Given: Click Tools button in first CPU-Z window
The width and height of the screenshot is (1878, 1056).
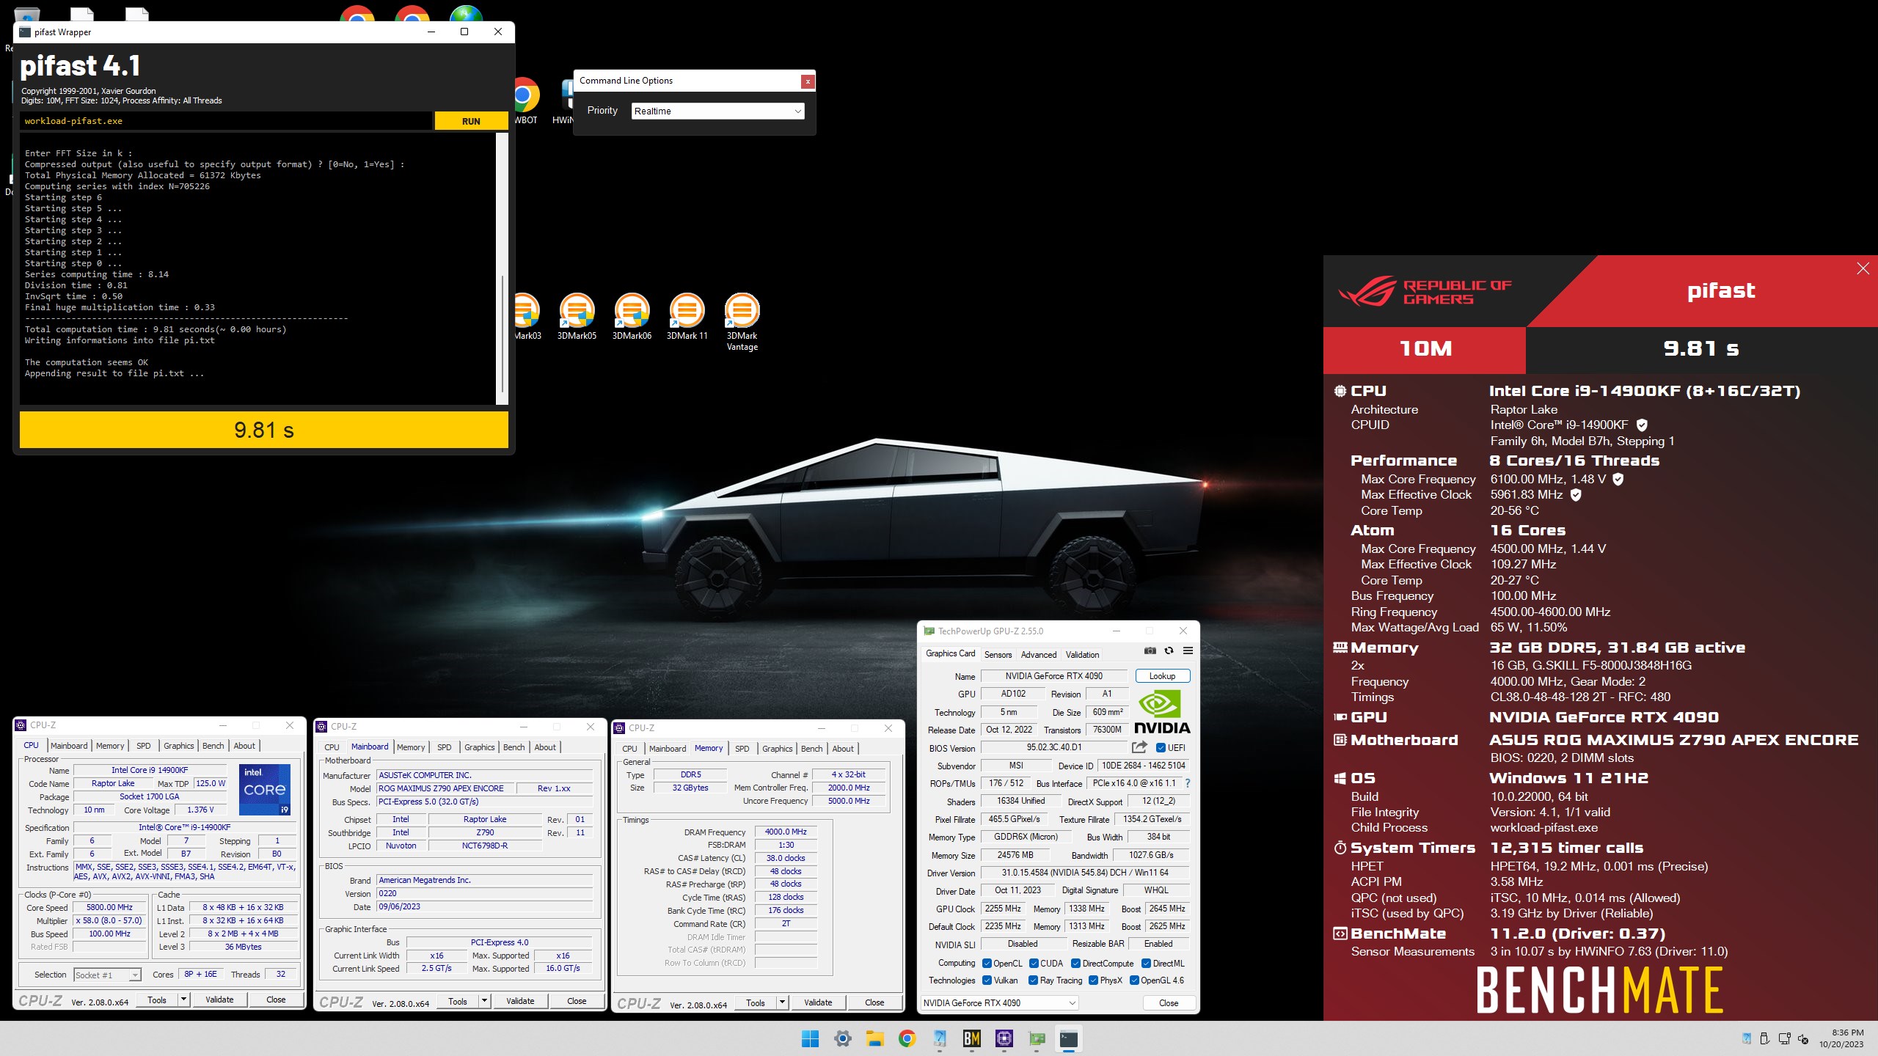Looking at the screenshot, I should coord(157,1000).
